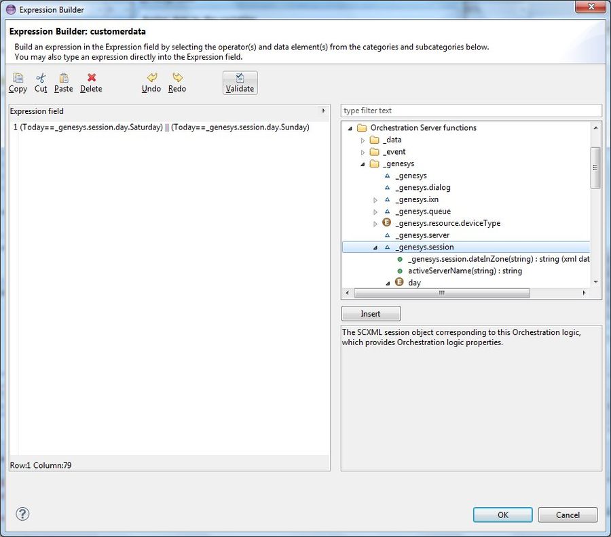Click the tree scroll-up arrow
The height and width of the screenshot is (537, 611).
[x=595, y=127]
